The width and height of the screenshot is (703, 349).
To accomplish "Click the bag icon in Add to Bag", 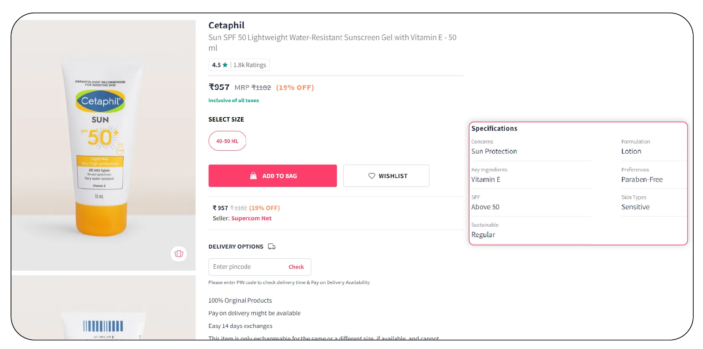I will 253,176.
